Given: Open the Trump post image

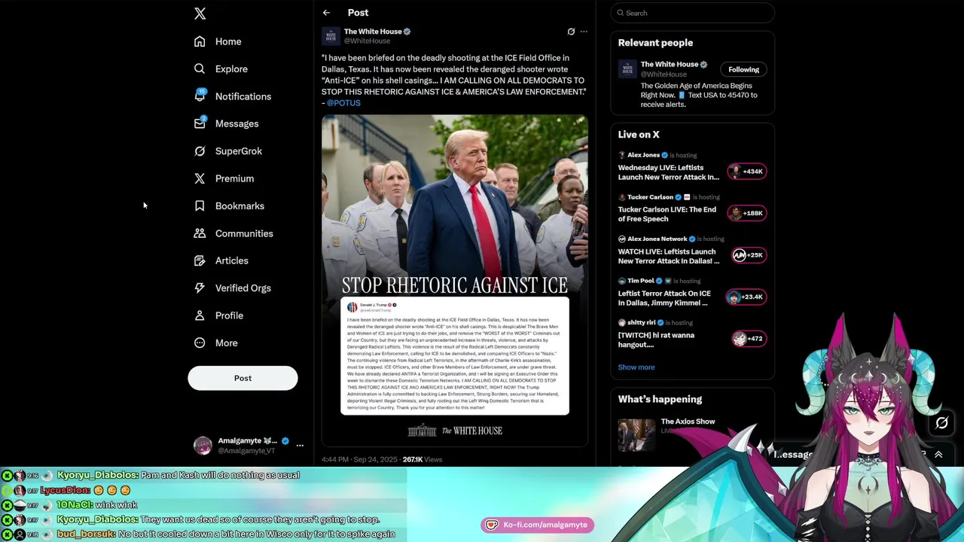Looking at the screenshot, I should coord(455,280).
